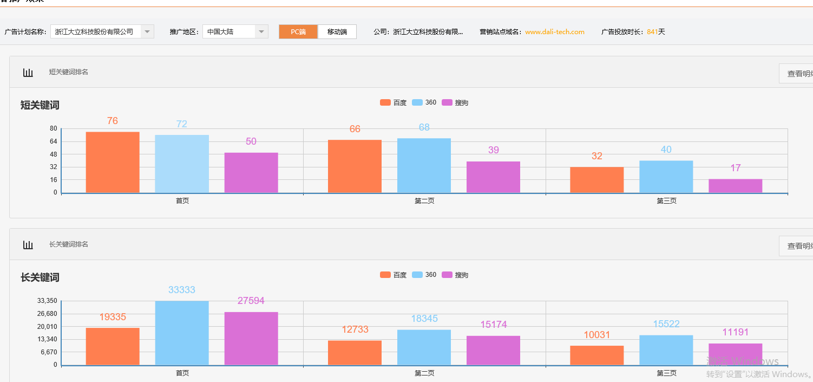The width and height of the screenshot is (813, 382).
Task: Click the 搜狗 首页 bar valued 50
Action: pos(251,173)
